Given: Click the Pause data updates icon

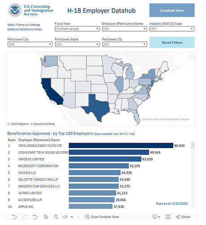Looking at the screenshot, I should (x=56, y=217).
